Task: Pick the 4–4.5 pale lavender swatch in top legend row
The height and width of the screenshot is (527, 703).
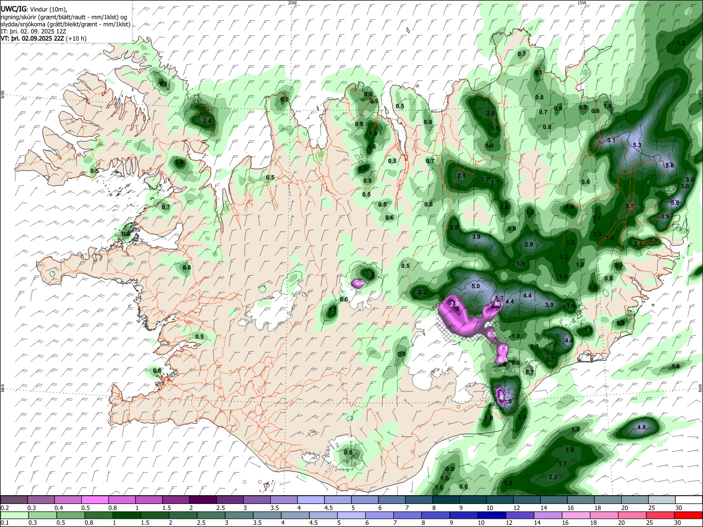Action: point(311,500)
